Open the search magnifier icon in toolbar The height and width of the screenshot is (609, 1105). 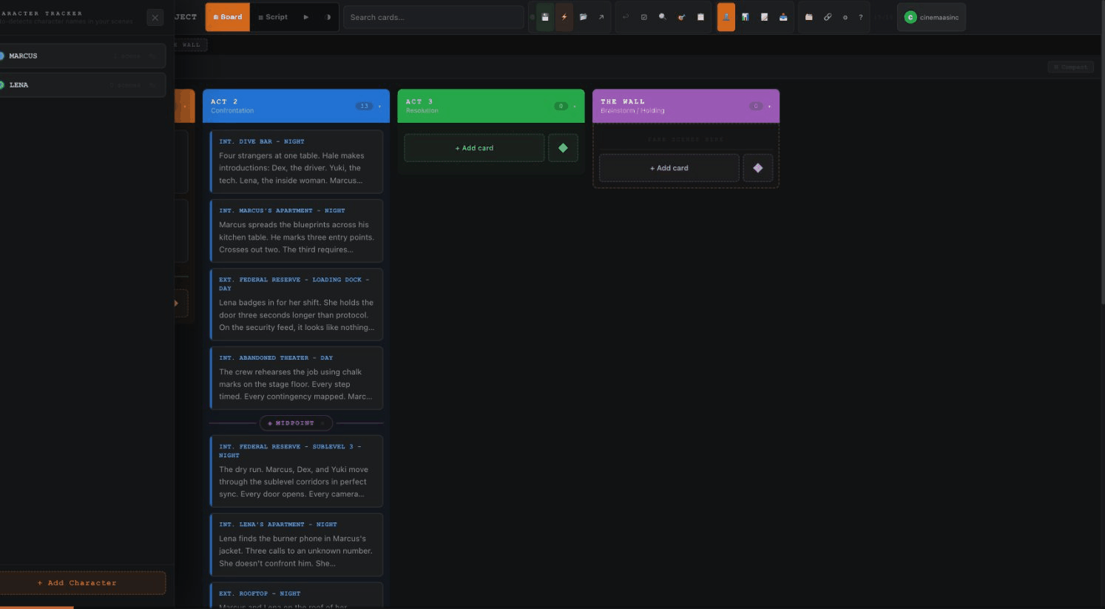pyautogui.click(x=662, y=16)
